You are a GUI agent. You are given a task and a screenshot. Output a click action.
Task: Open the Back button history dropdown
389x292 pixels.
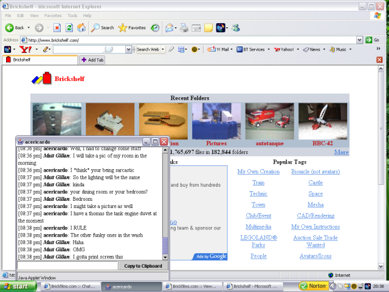click(x=29, y=28)
